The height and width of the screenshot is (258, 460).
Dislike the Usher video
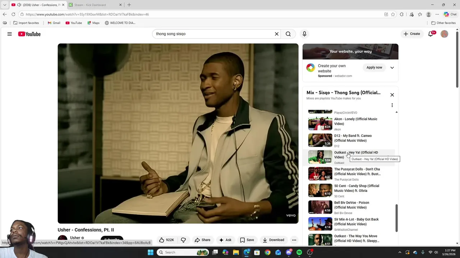click(x=183, y=240)
